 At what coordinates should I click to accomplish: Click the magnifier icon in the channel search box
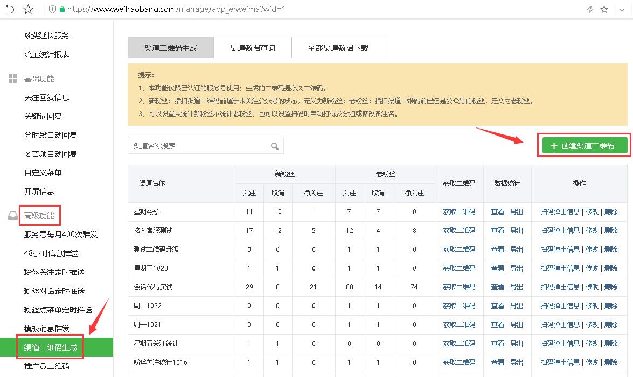point(275,146)
